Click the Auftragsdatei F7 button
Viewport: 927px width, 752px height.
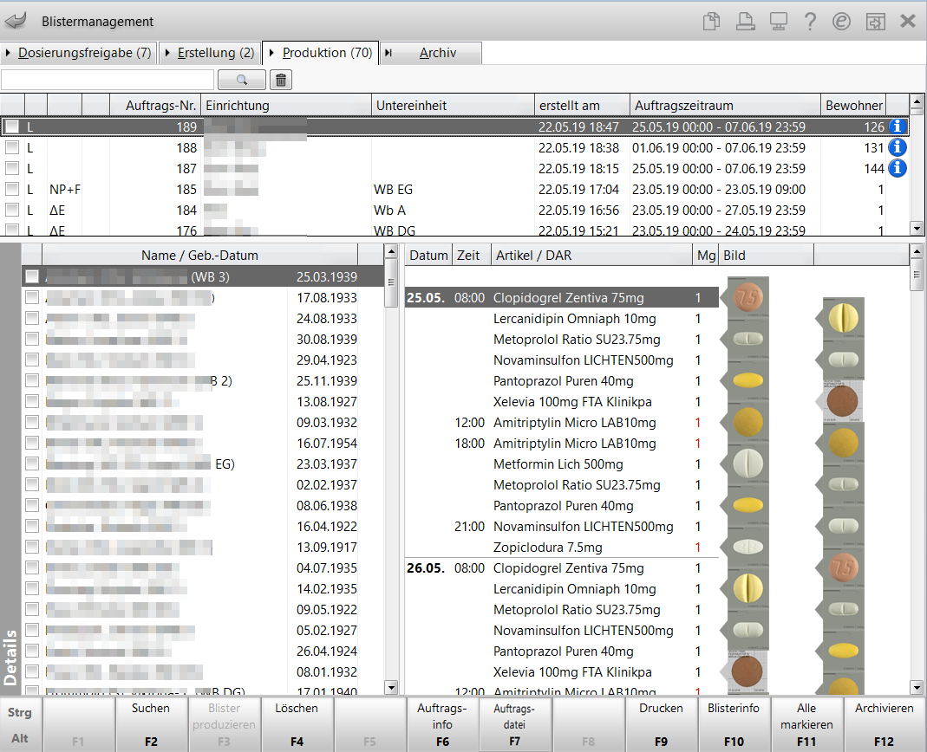pyautogui.click(x=514, y=724)
